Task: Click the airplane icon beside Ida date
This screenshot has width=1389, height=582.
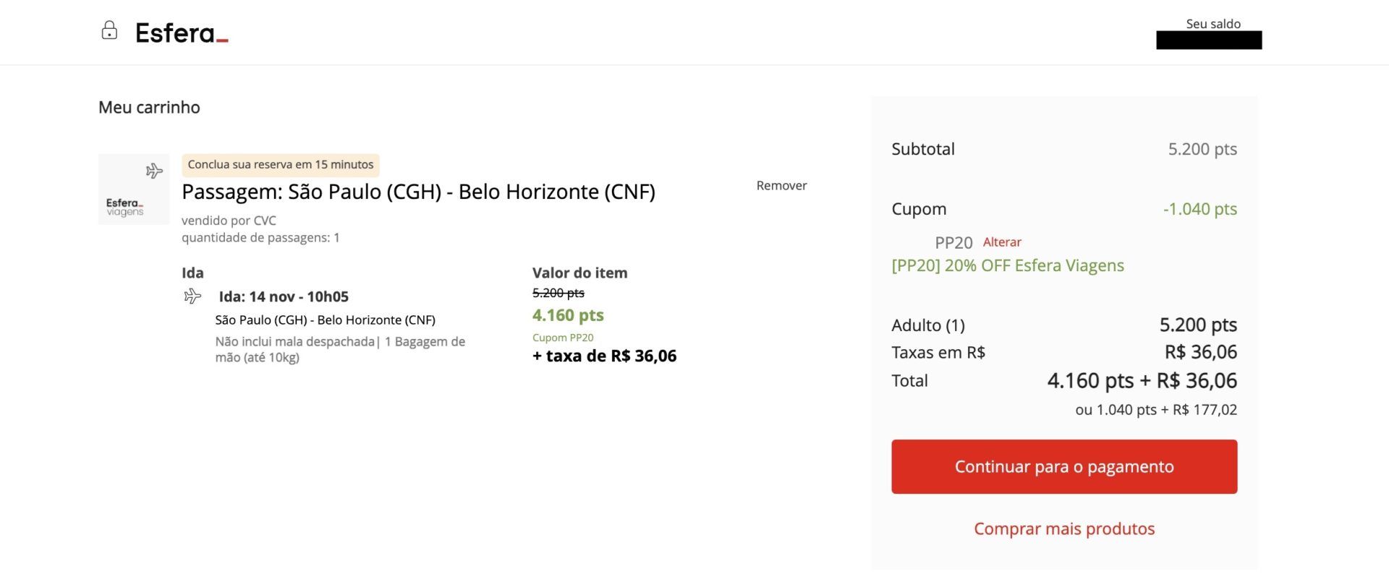Action: 192,296
